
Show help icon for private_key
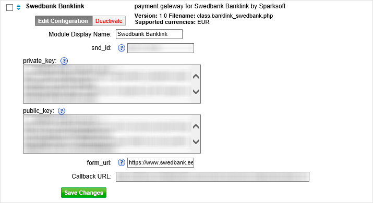pos(64,61)
